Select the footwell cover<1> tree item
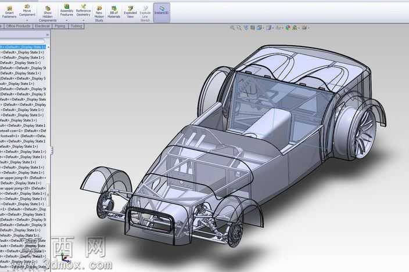 tap(23, 130)
